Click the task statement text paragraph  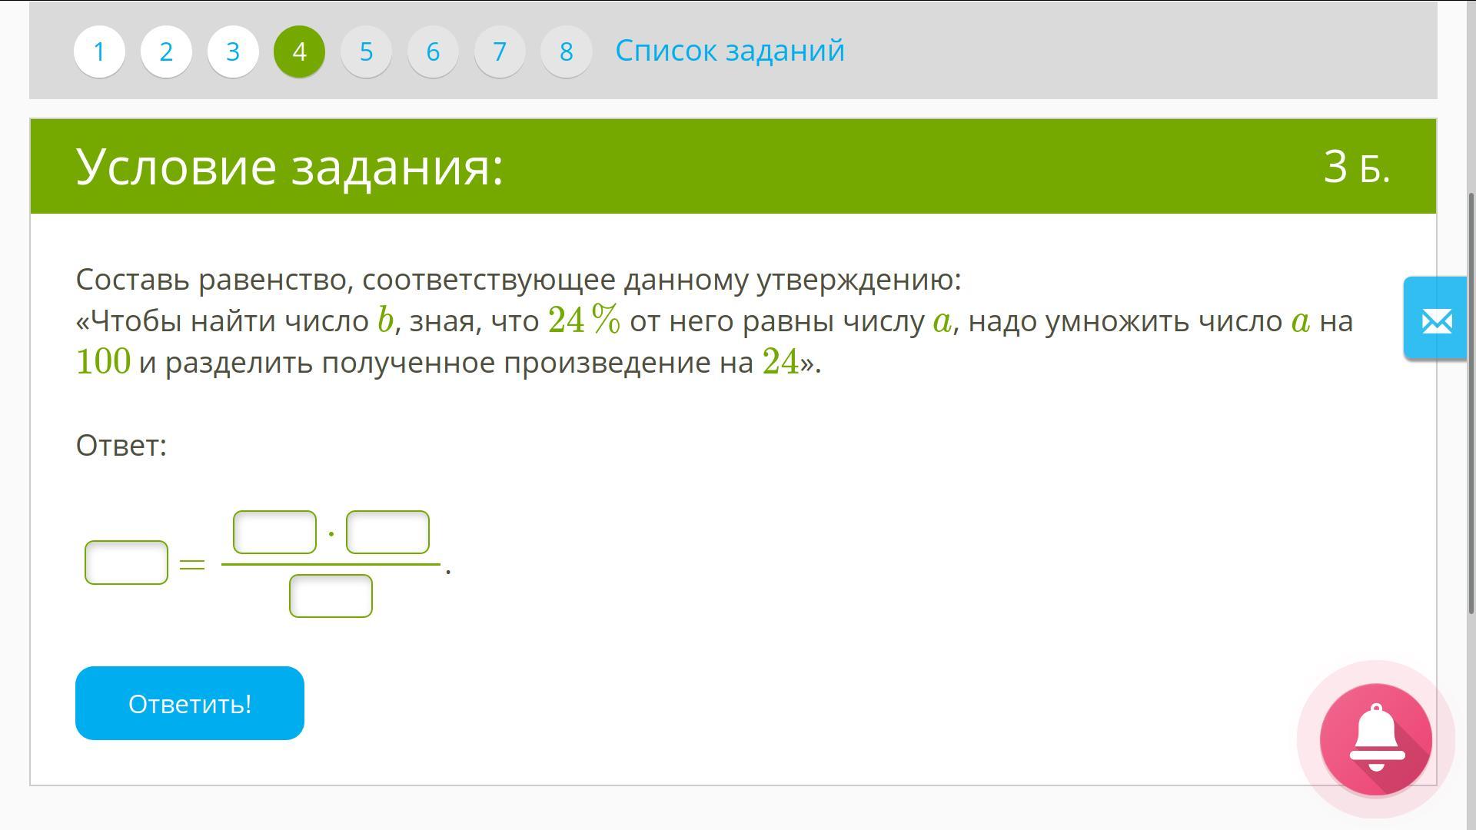coord(713,321)
